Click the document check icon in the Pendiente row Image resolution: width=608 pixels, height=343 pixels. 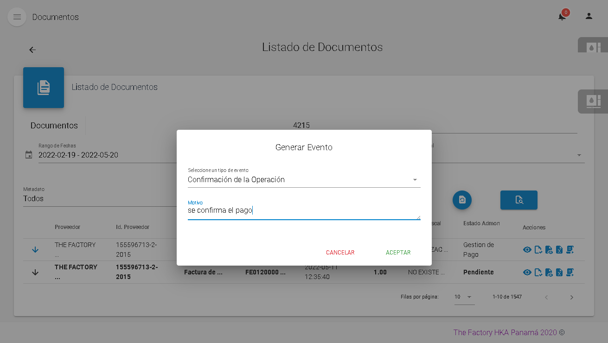tap(538, 273)
